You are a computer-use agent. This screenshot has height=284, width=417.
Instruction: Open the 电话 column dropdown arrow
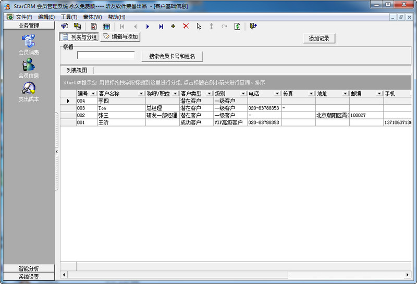(277, 94)
